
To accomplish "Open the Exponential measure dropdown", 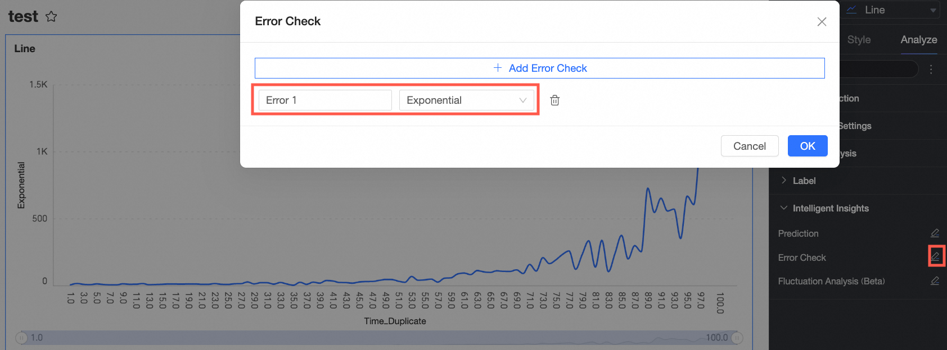I will pyautogui.click(x=466, y=100).
